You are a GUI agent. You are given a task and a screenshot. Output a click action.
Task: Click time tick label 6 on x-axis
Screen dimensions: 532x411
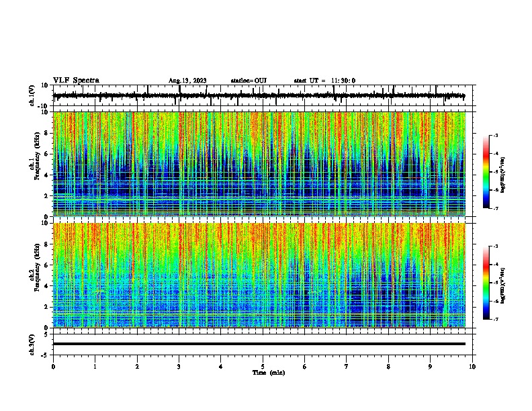pos(305,367)
